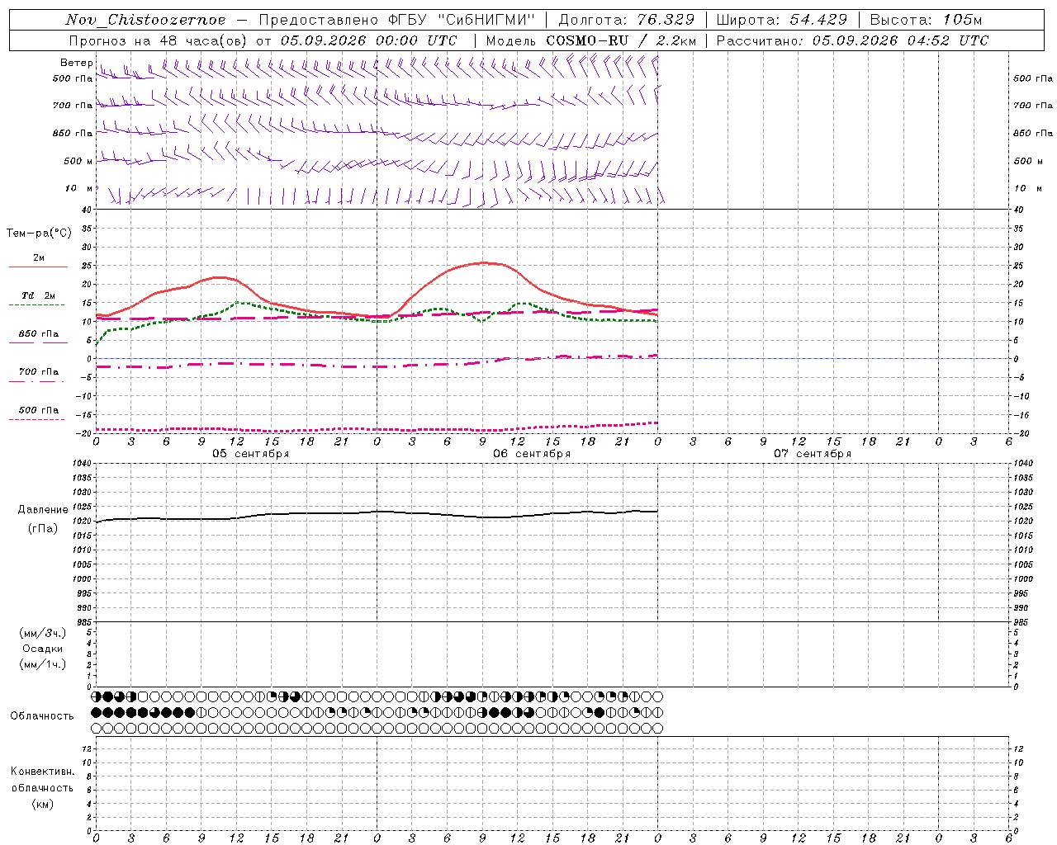Click the 07 сентября date label
The height and width of the screenshot is (845, 1057).
(x=813, y=454)
